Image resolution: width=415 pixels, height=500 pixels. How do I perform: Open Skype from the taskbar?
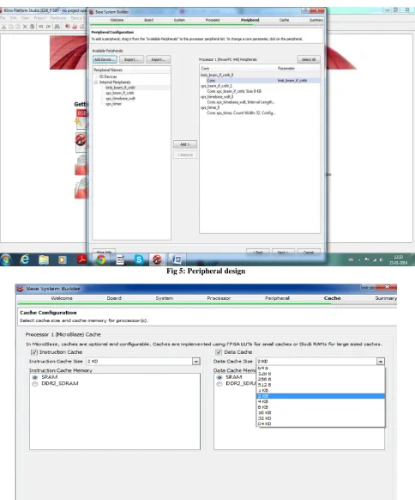[x=139, y=260]
